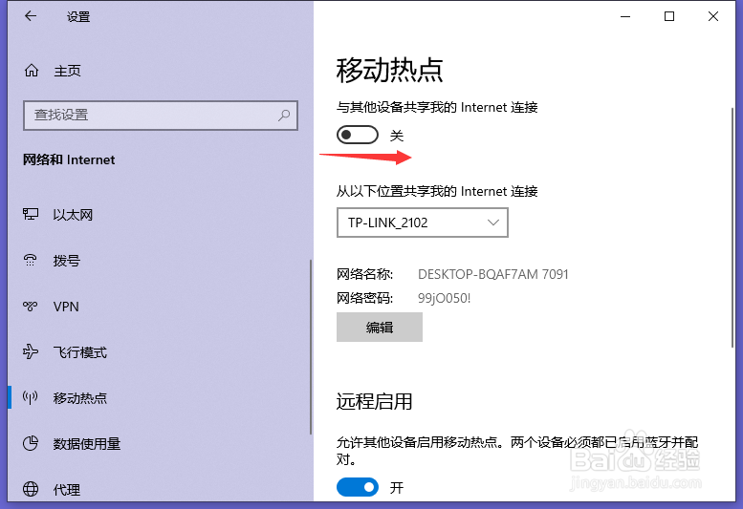This screenshot has width=743, height=509.
Task: Disable remote enable hotspot toggle
Action: click(358, 487)
